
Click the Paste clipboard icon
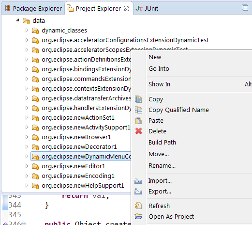pos(138,121)
